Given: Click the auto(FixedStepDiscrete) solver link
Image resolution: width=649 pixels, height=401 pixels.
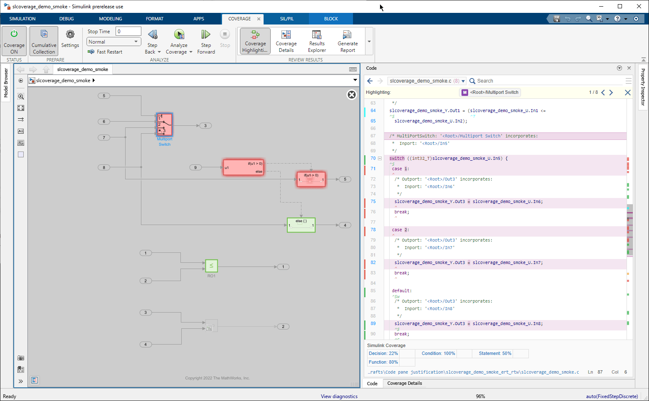Looking at the screenshot, I should 612,396.
